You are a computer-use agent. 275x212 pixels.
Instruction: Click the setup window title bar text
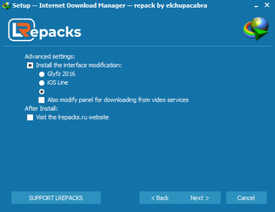click(x=110, y=5)
